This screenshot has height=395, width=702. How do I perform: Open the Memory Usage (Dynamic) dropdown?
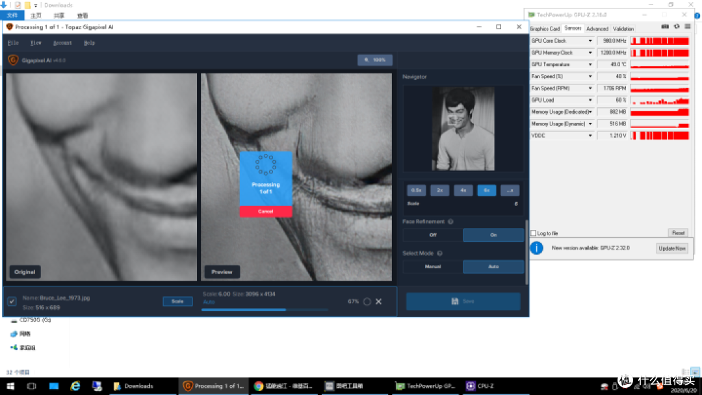pos(590,124)
